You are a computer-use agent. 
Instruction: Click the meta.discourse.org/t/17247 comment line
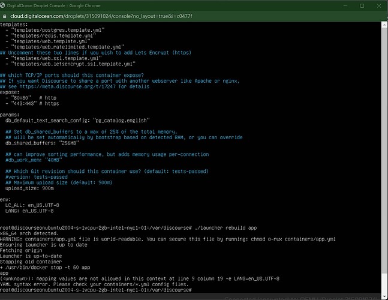pyautogui.click(x=75, y=86)
